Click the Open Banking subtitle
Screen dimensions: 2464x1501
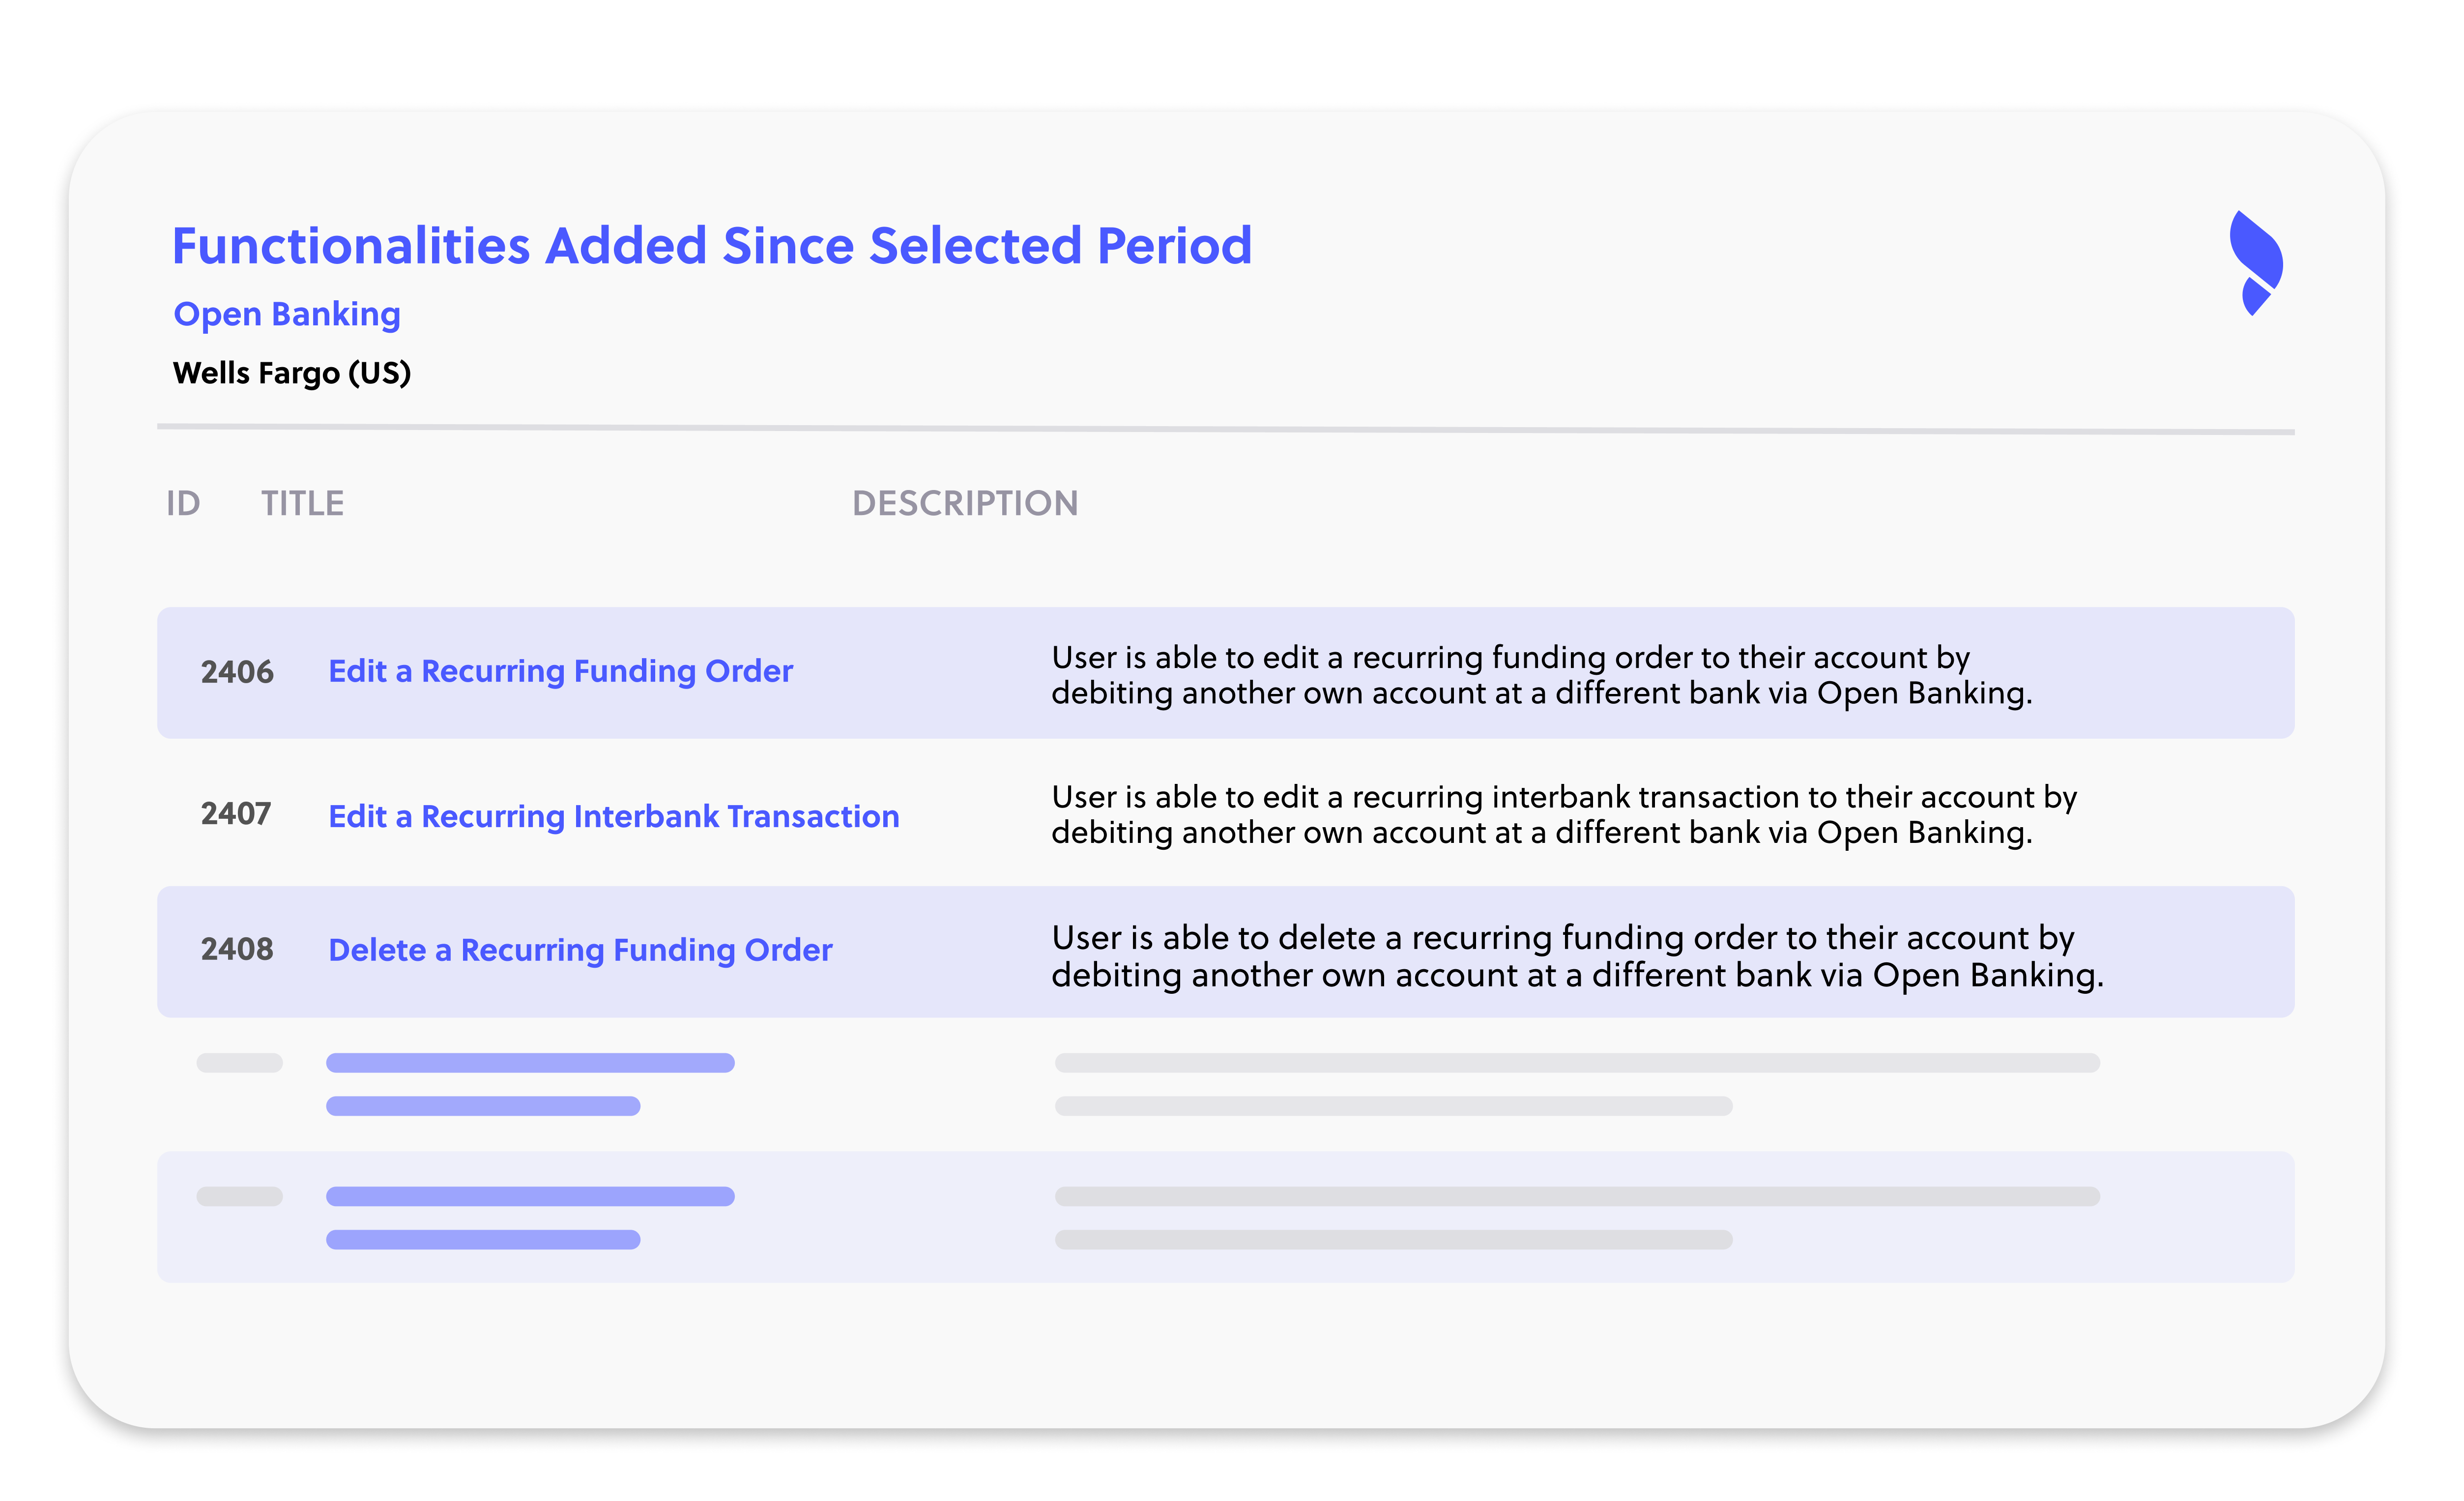point(287,314)
